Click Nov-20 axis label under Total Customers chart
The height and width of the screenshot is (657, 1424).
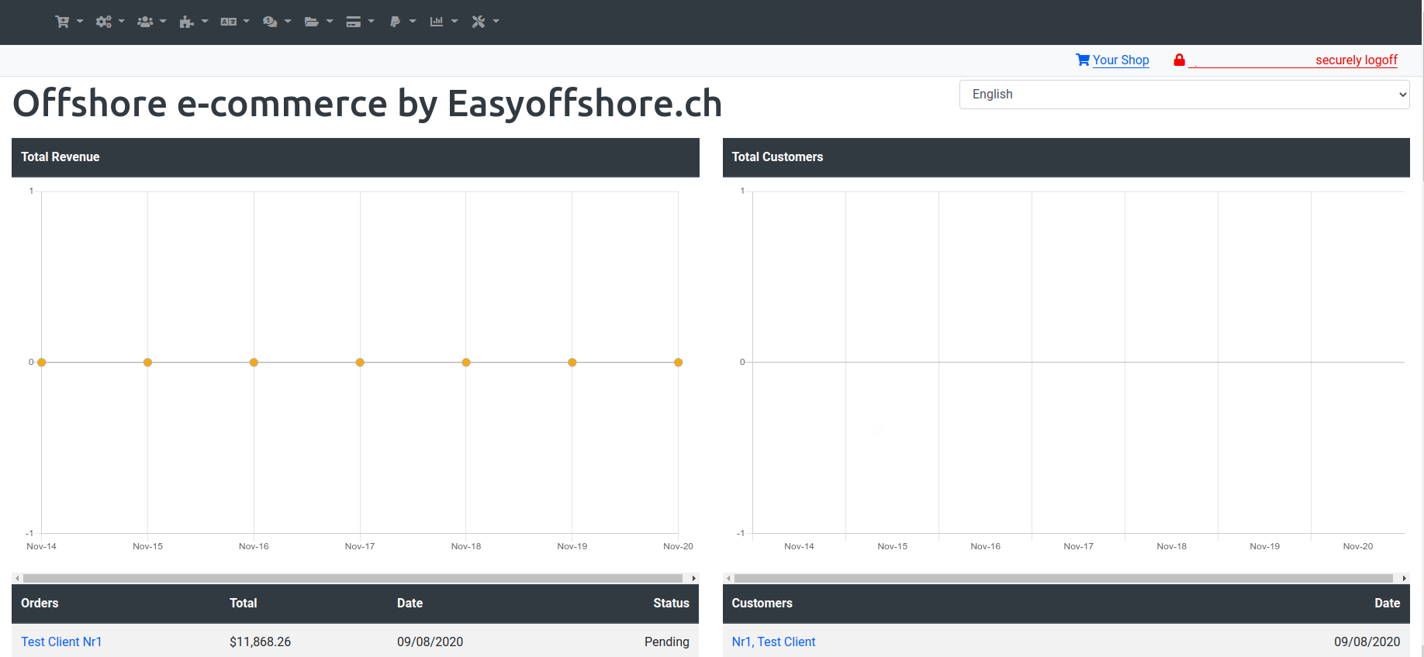coord(1357,546)
